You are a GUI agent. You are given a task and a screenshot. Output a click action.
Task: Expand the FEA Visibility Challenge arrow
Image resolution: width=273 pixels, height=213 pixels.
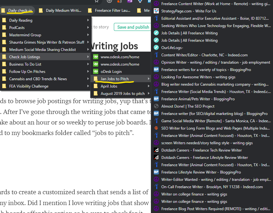point(88,86)
